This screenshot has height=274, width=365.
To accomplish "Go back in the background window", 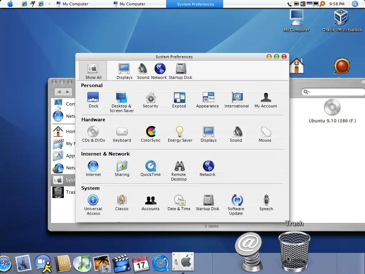I will coord(59,92).
